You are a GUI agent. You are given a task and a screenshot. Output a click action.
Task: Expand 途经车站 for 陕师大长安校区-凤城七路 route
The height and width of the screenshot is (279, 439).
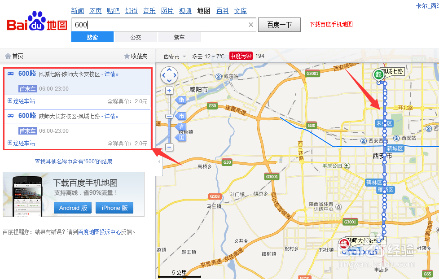point(21,143)
